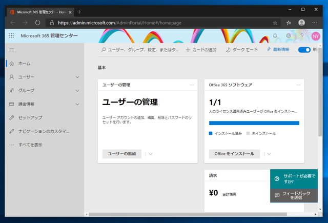Open dropdown next to ユーザーの追加 button
The width and height of the screenshot is (328, 223).
click(x=150, y=154)
